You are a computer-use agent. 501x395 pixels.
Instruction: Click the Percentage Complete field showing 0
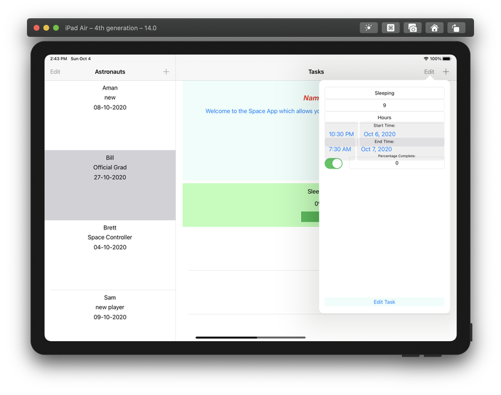(x=396, y=163)
